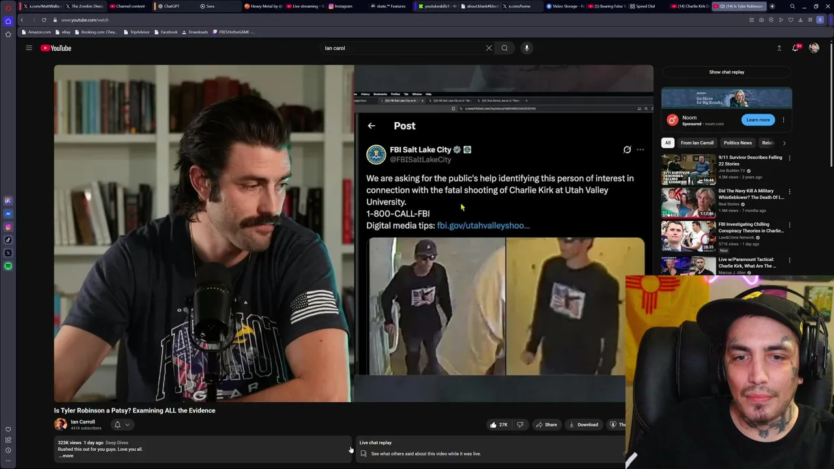Open options for Navy Military Whistleblower video

tap(789, 192)
